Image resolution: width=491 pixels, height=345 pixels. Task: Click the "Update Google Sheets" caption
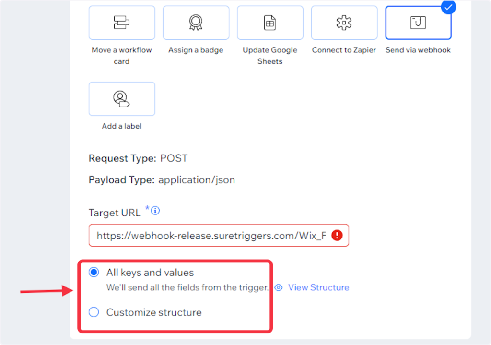270,56
